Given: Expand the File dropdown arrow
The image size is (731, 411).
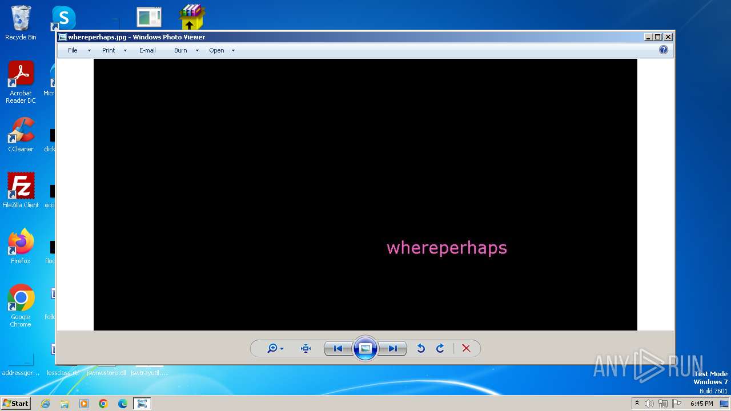Looking at the screenshot, I should click(89, 51).
